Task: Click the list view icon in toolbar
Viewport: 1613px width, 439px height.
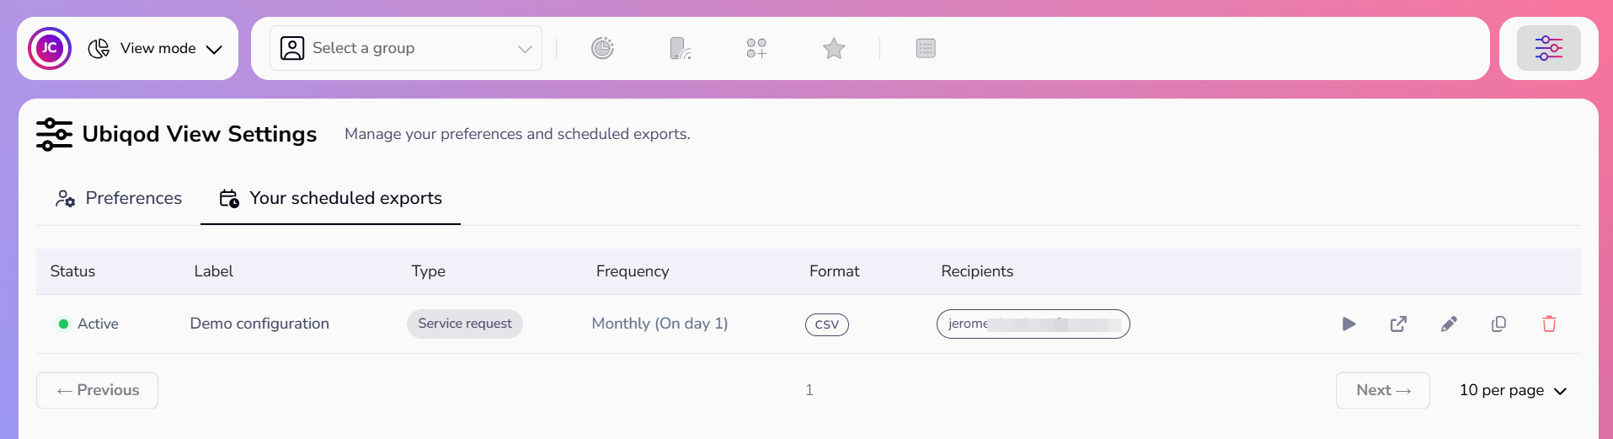Action: click(926, 48)
